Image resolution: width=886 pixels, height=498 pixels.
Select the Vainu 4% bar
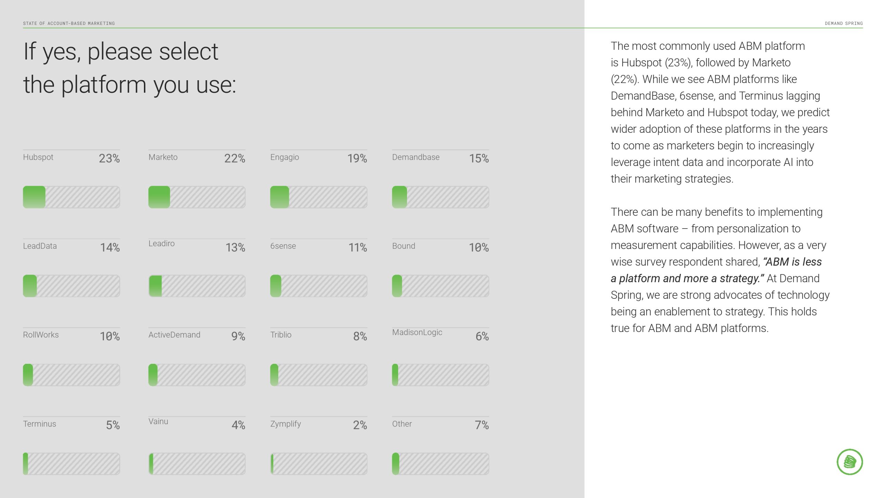pos(197,464)
